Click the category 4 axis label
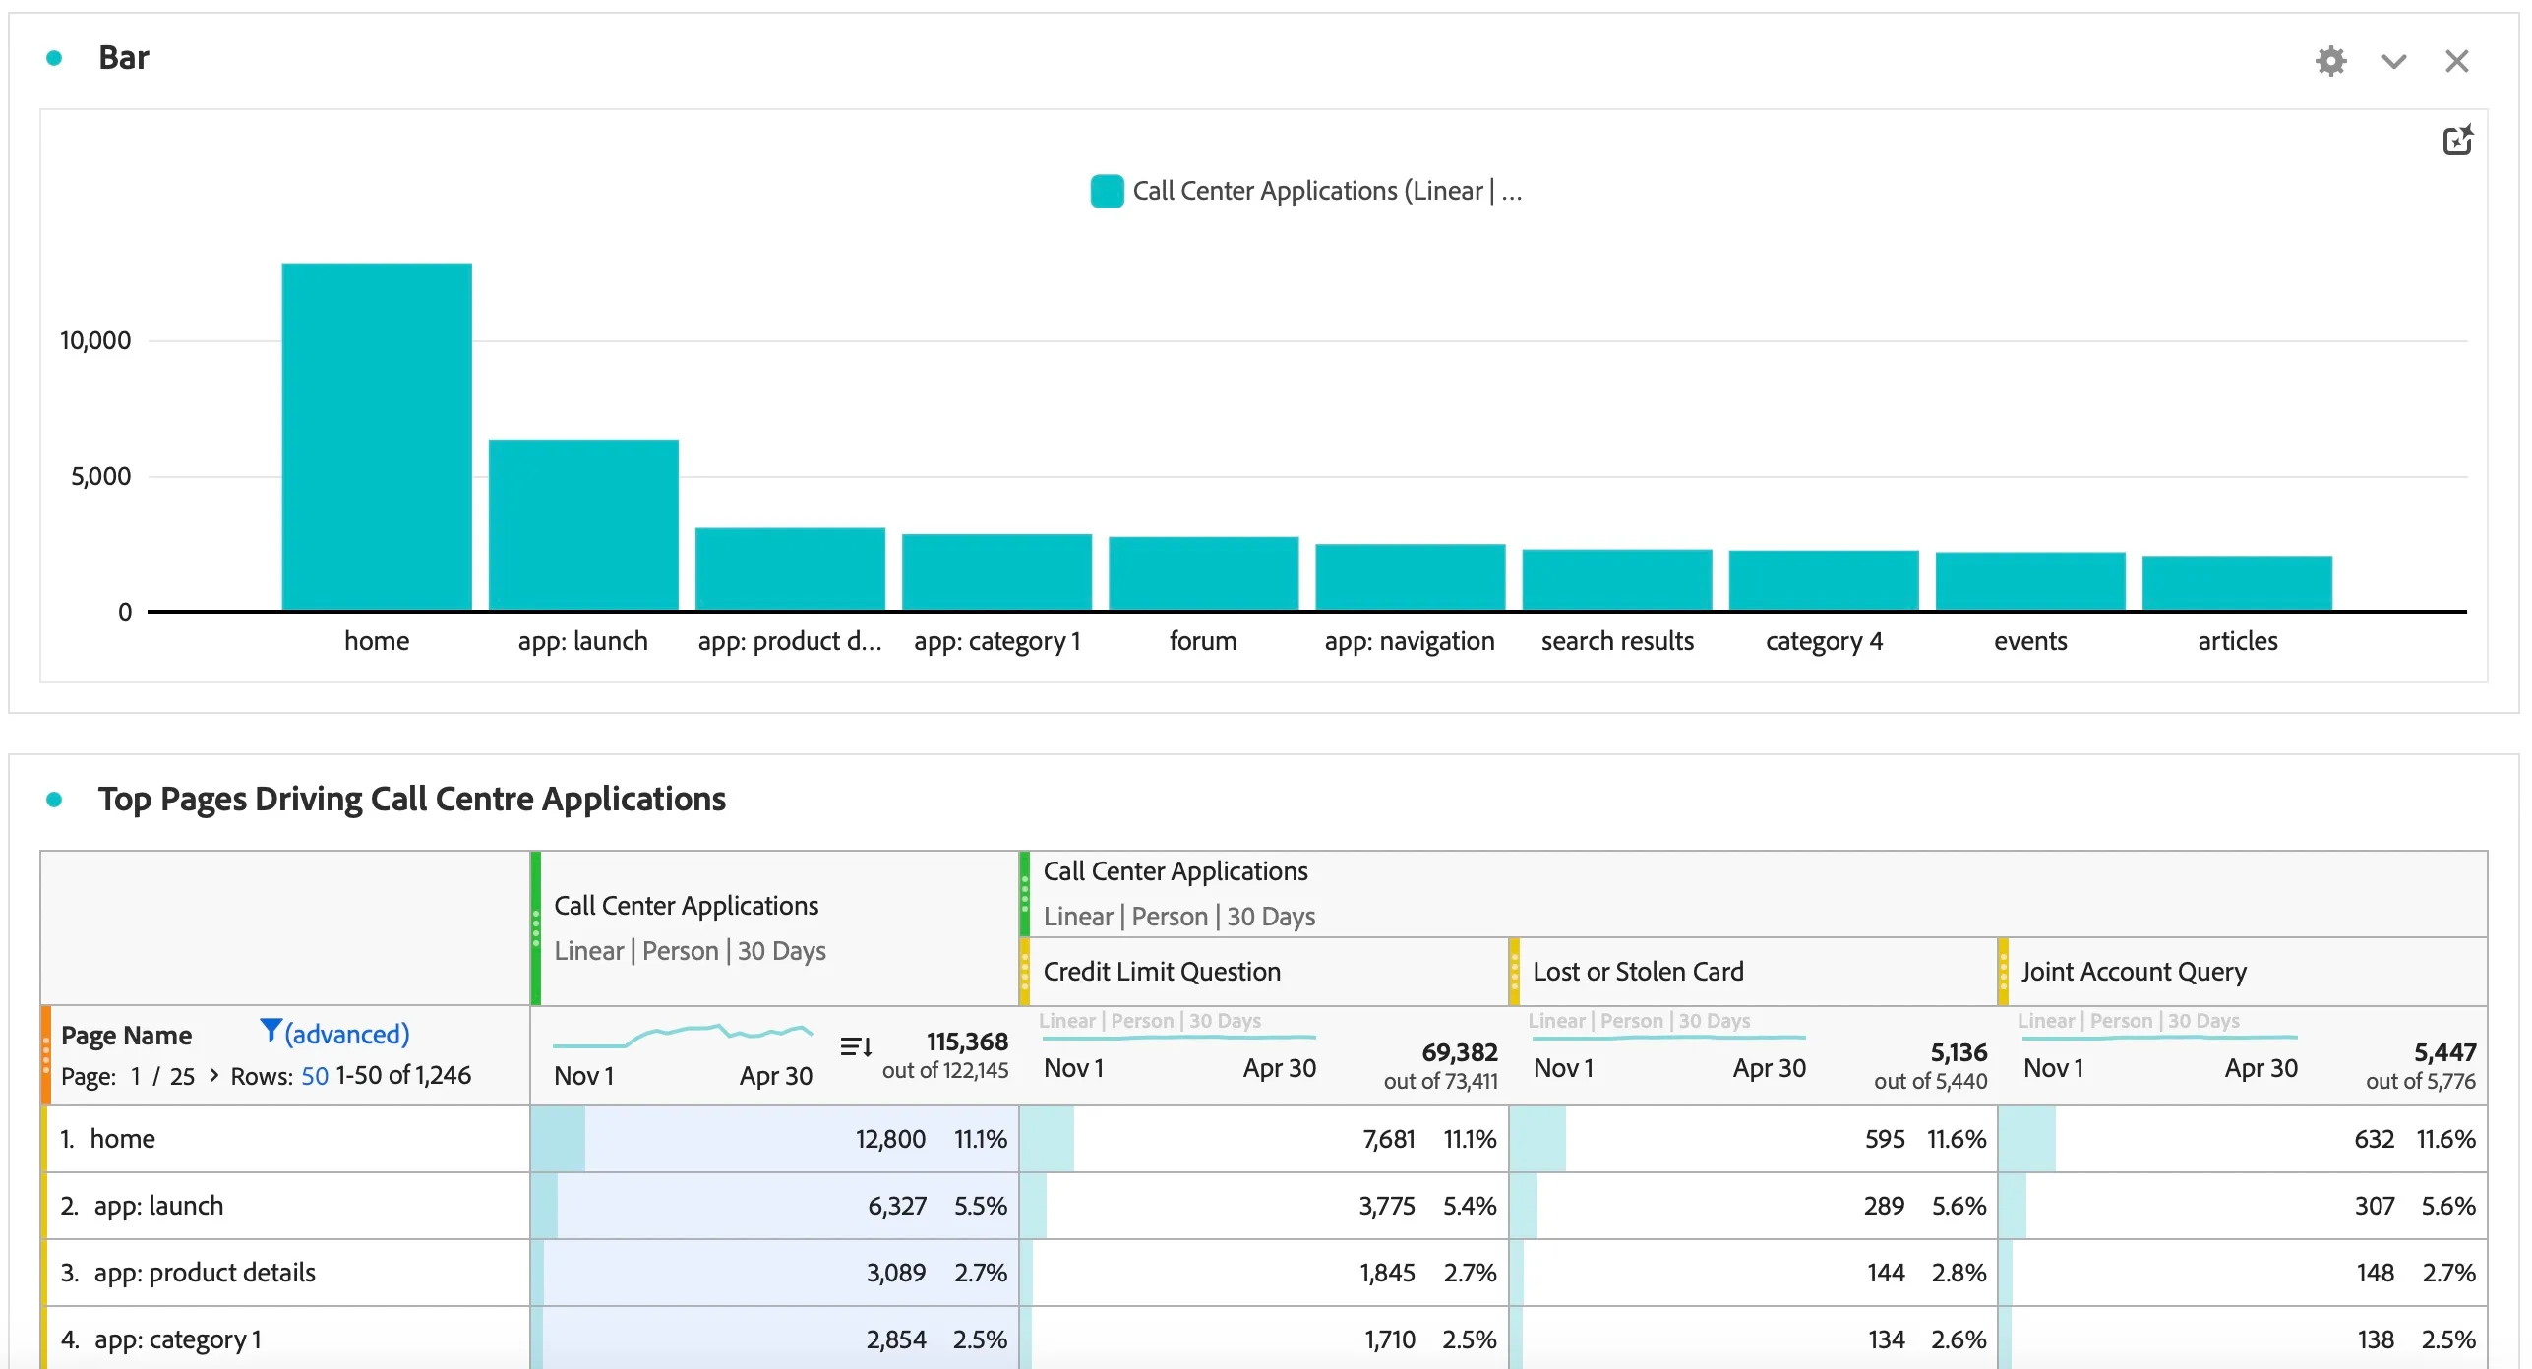2532x1369 pixels. [x=1824, y=641]
